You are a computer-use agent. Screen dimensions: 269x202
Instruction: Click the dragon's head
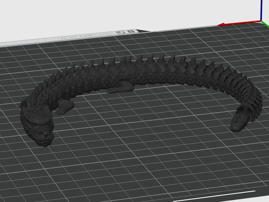pyautogui.click(x=39, y=127)
